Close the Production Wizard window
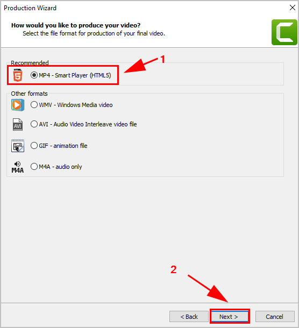Image resolution: width=299 pixels, height=328 pixels. coord(293,8)
